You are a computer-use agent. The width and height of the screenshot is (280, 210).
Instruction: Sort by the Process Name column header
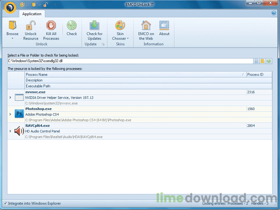click(x=132, y=74)
